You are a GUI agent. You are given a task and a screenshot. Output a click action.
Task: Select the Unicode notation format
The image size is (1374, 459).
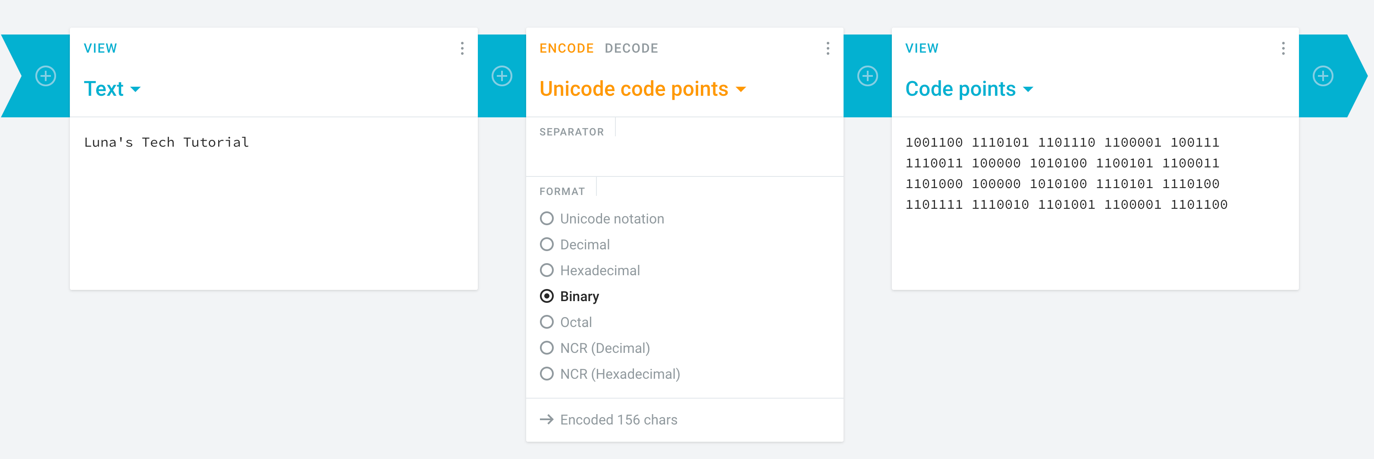[547, 219]
